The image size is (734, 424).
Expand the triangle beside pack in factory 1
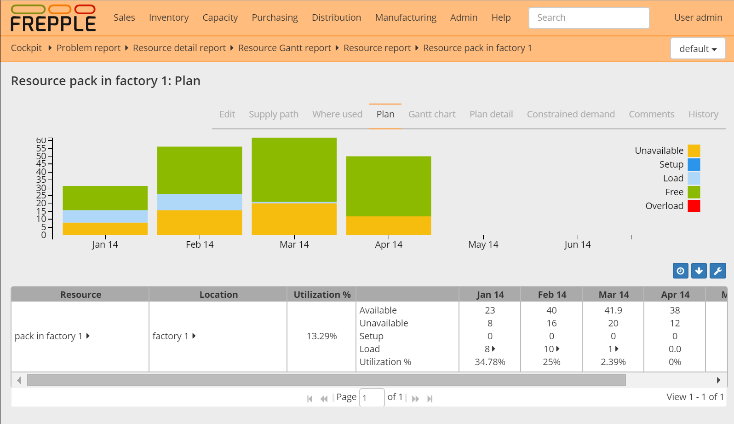tap(88, 336)
